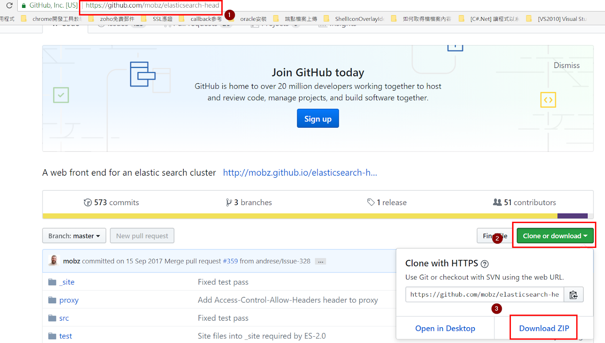Image resolution: width=605 pixels, height=343 pixels.
Task: Open the [C#.Net] bookmark folder
Action: (x=489, y=19)
